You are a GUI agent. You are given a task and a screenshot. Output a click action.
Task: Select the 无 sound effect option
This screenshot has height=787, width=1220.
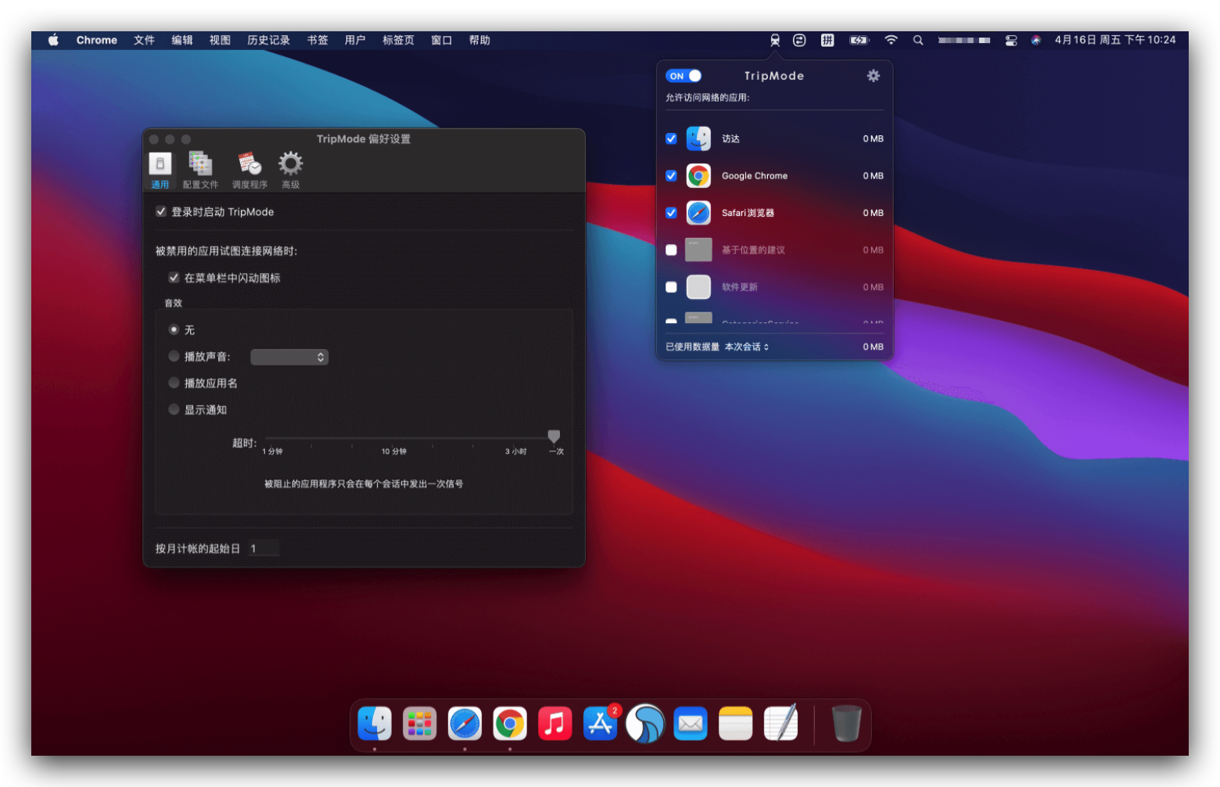tap(174, 329)
